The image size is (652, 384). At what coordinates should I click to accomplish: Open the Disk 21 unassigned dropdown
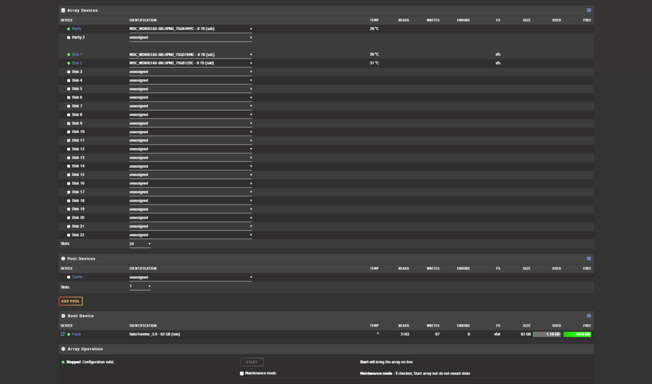(190, 226)
